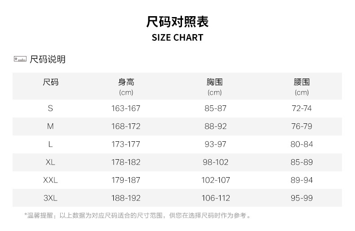
Task: Select the 腰围 column header
Action: tap(302, 82)
